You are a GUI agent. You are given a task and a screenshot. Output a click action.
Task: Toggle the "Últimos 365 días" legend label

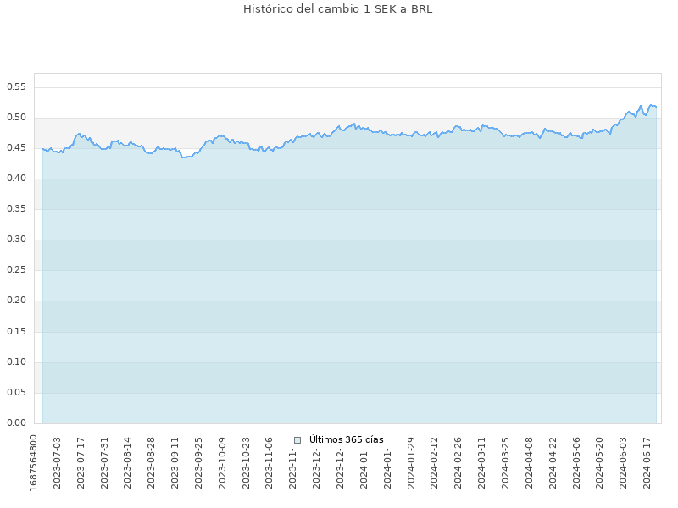[x=346, y=440]
